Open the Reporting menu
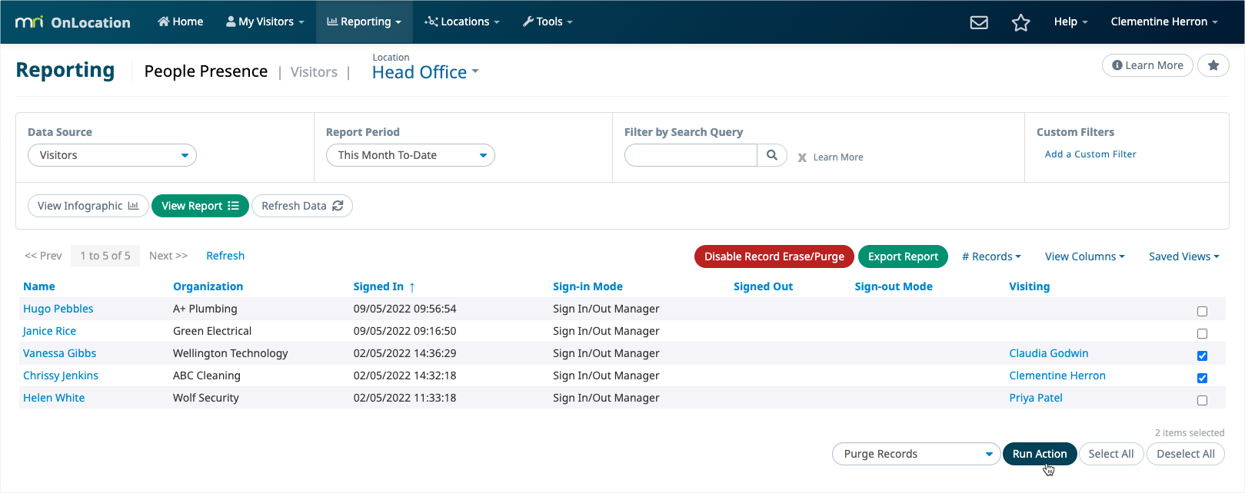 365,22
